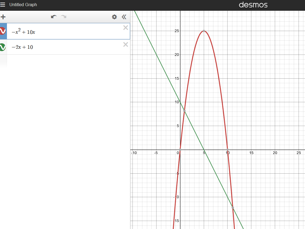Open the gear edit list settings
The height and width of the screenshot is (229, 305).
[x=114, y=17]
